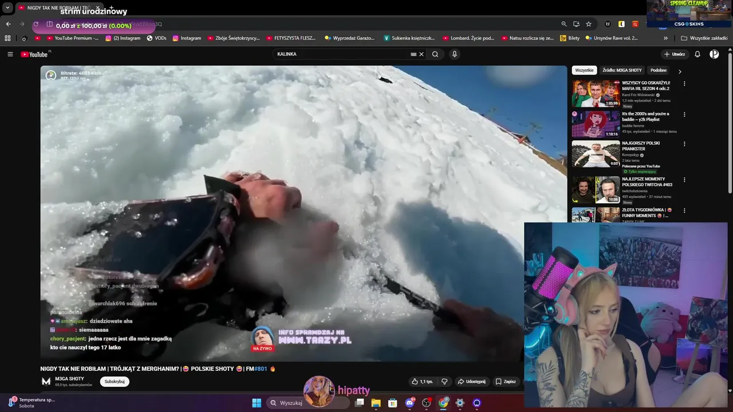Viewport: 733px width, 412px height.
Task: Bookmark this page with star icon
Action: [589, 24]
